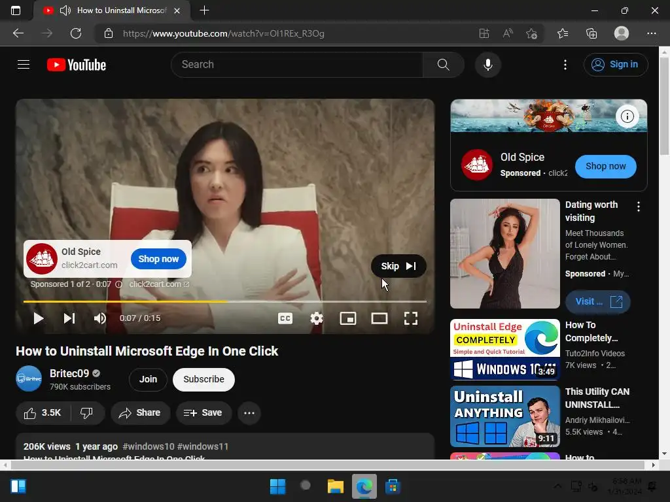Refresh the current page

76,33
